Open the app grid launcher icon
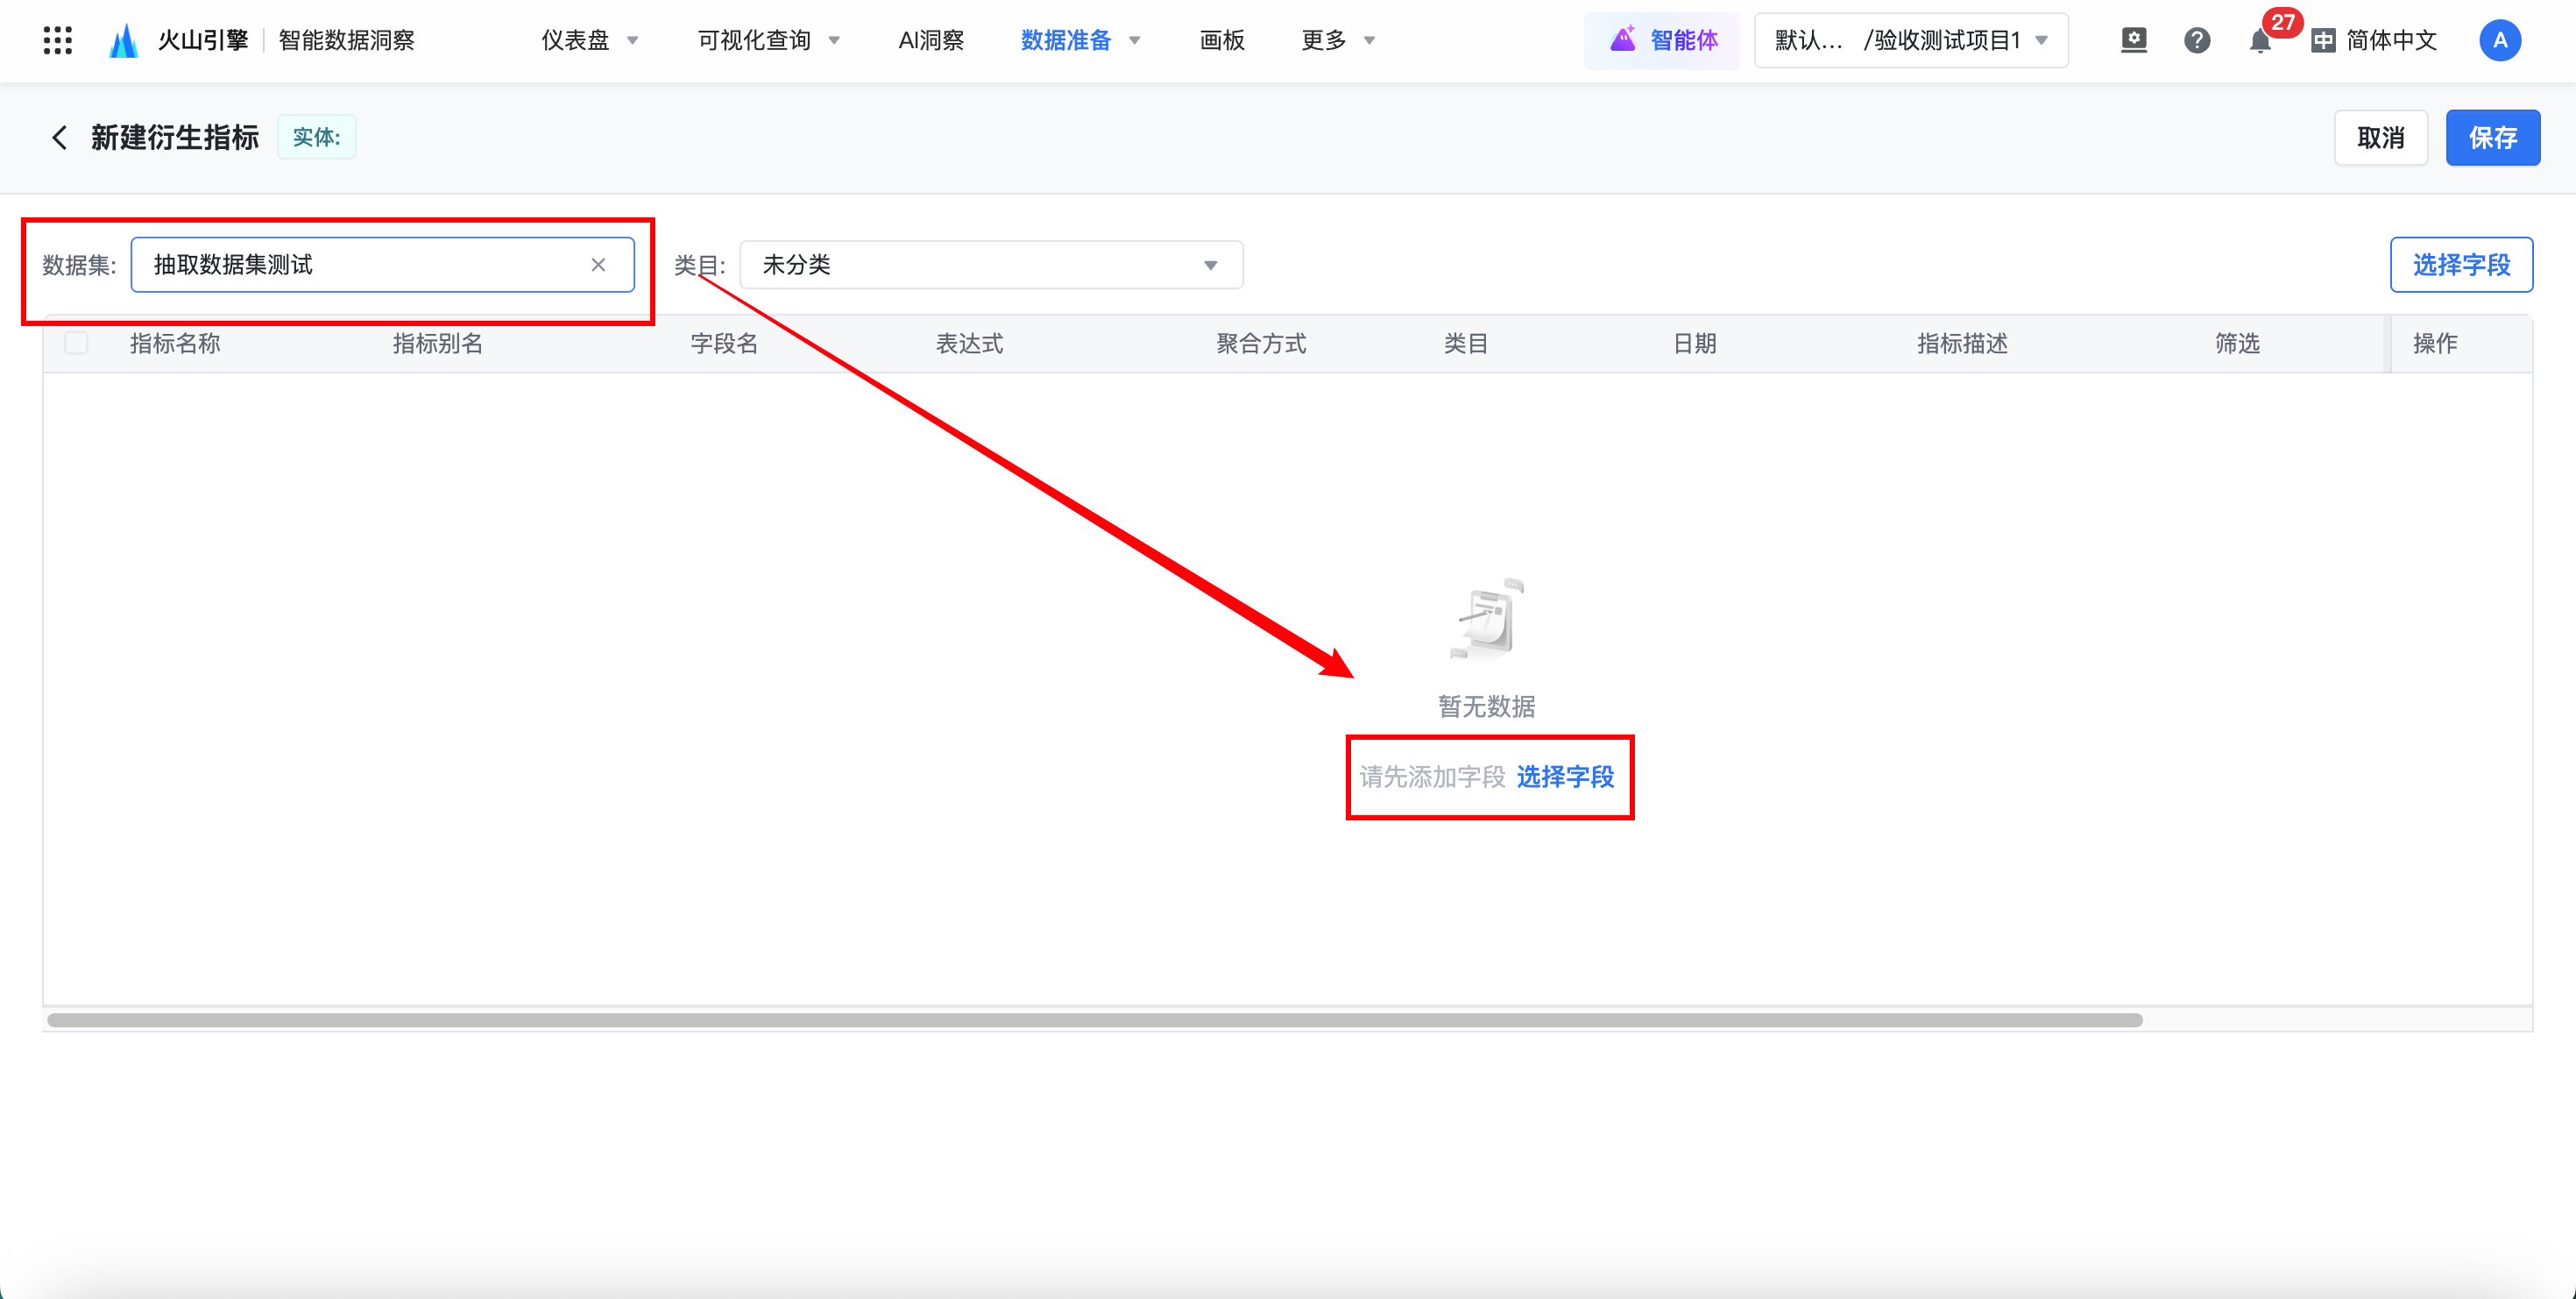The width and height of the screenshot is (2576, 1299). 58,40
